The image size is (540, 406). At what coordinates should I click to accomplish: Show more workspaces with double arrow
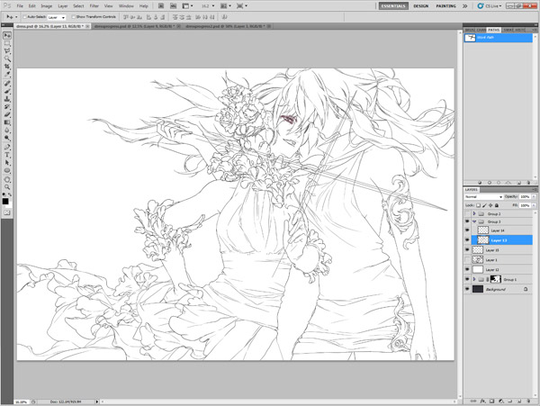click(x=465, y=6)
